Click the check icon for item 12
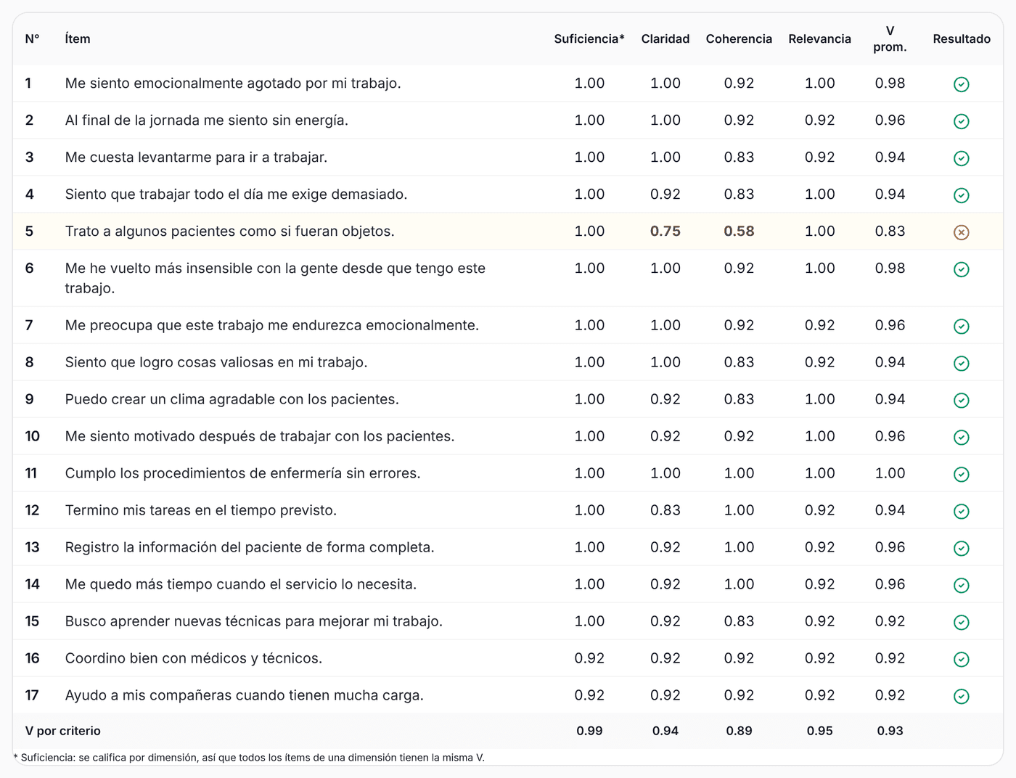Viewport: 1016px width, 778px height. pos(961,511)
